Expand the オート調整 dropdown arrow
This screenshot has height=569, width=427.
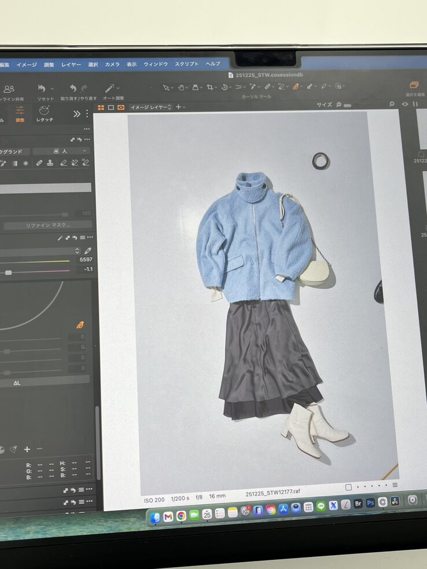(118, 88)
